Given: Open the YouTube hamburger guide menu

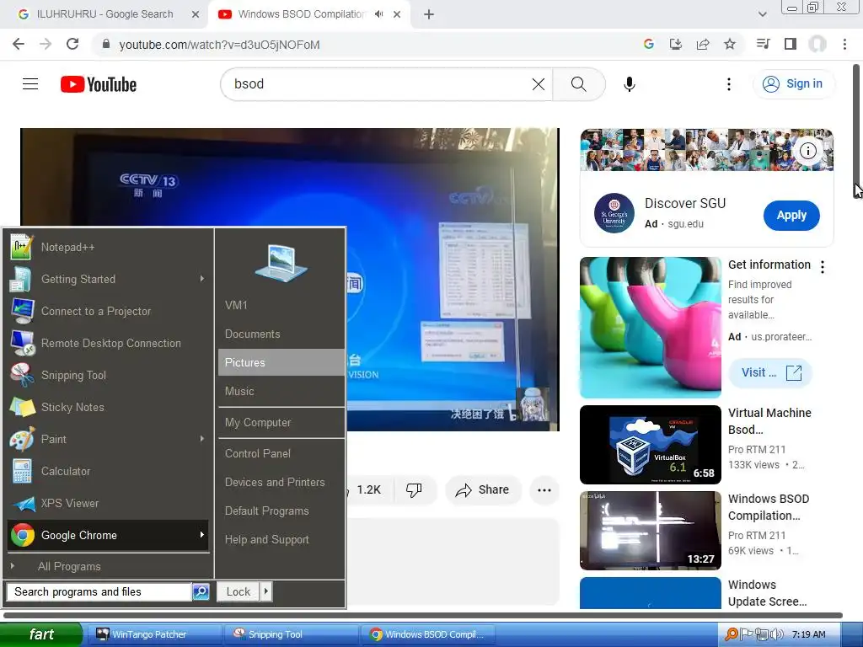Looking at the screenshot, I should click(30, 84).
